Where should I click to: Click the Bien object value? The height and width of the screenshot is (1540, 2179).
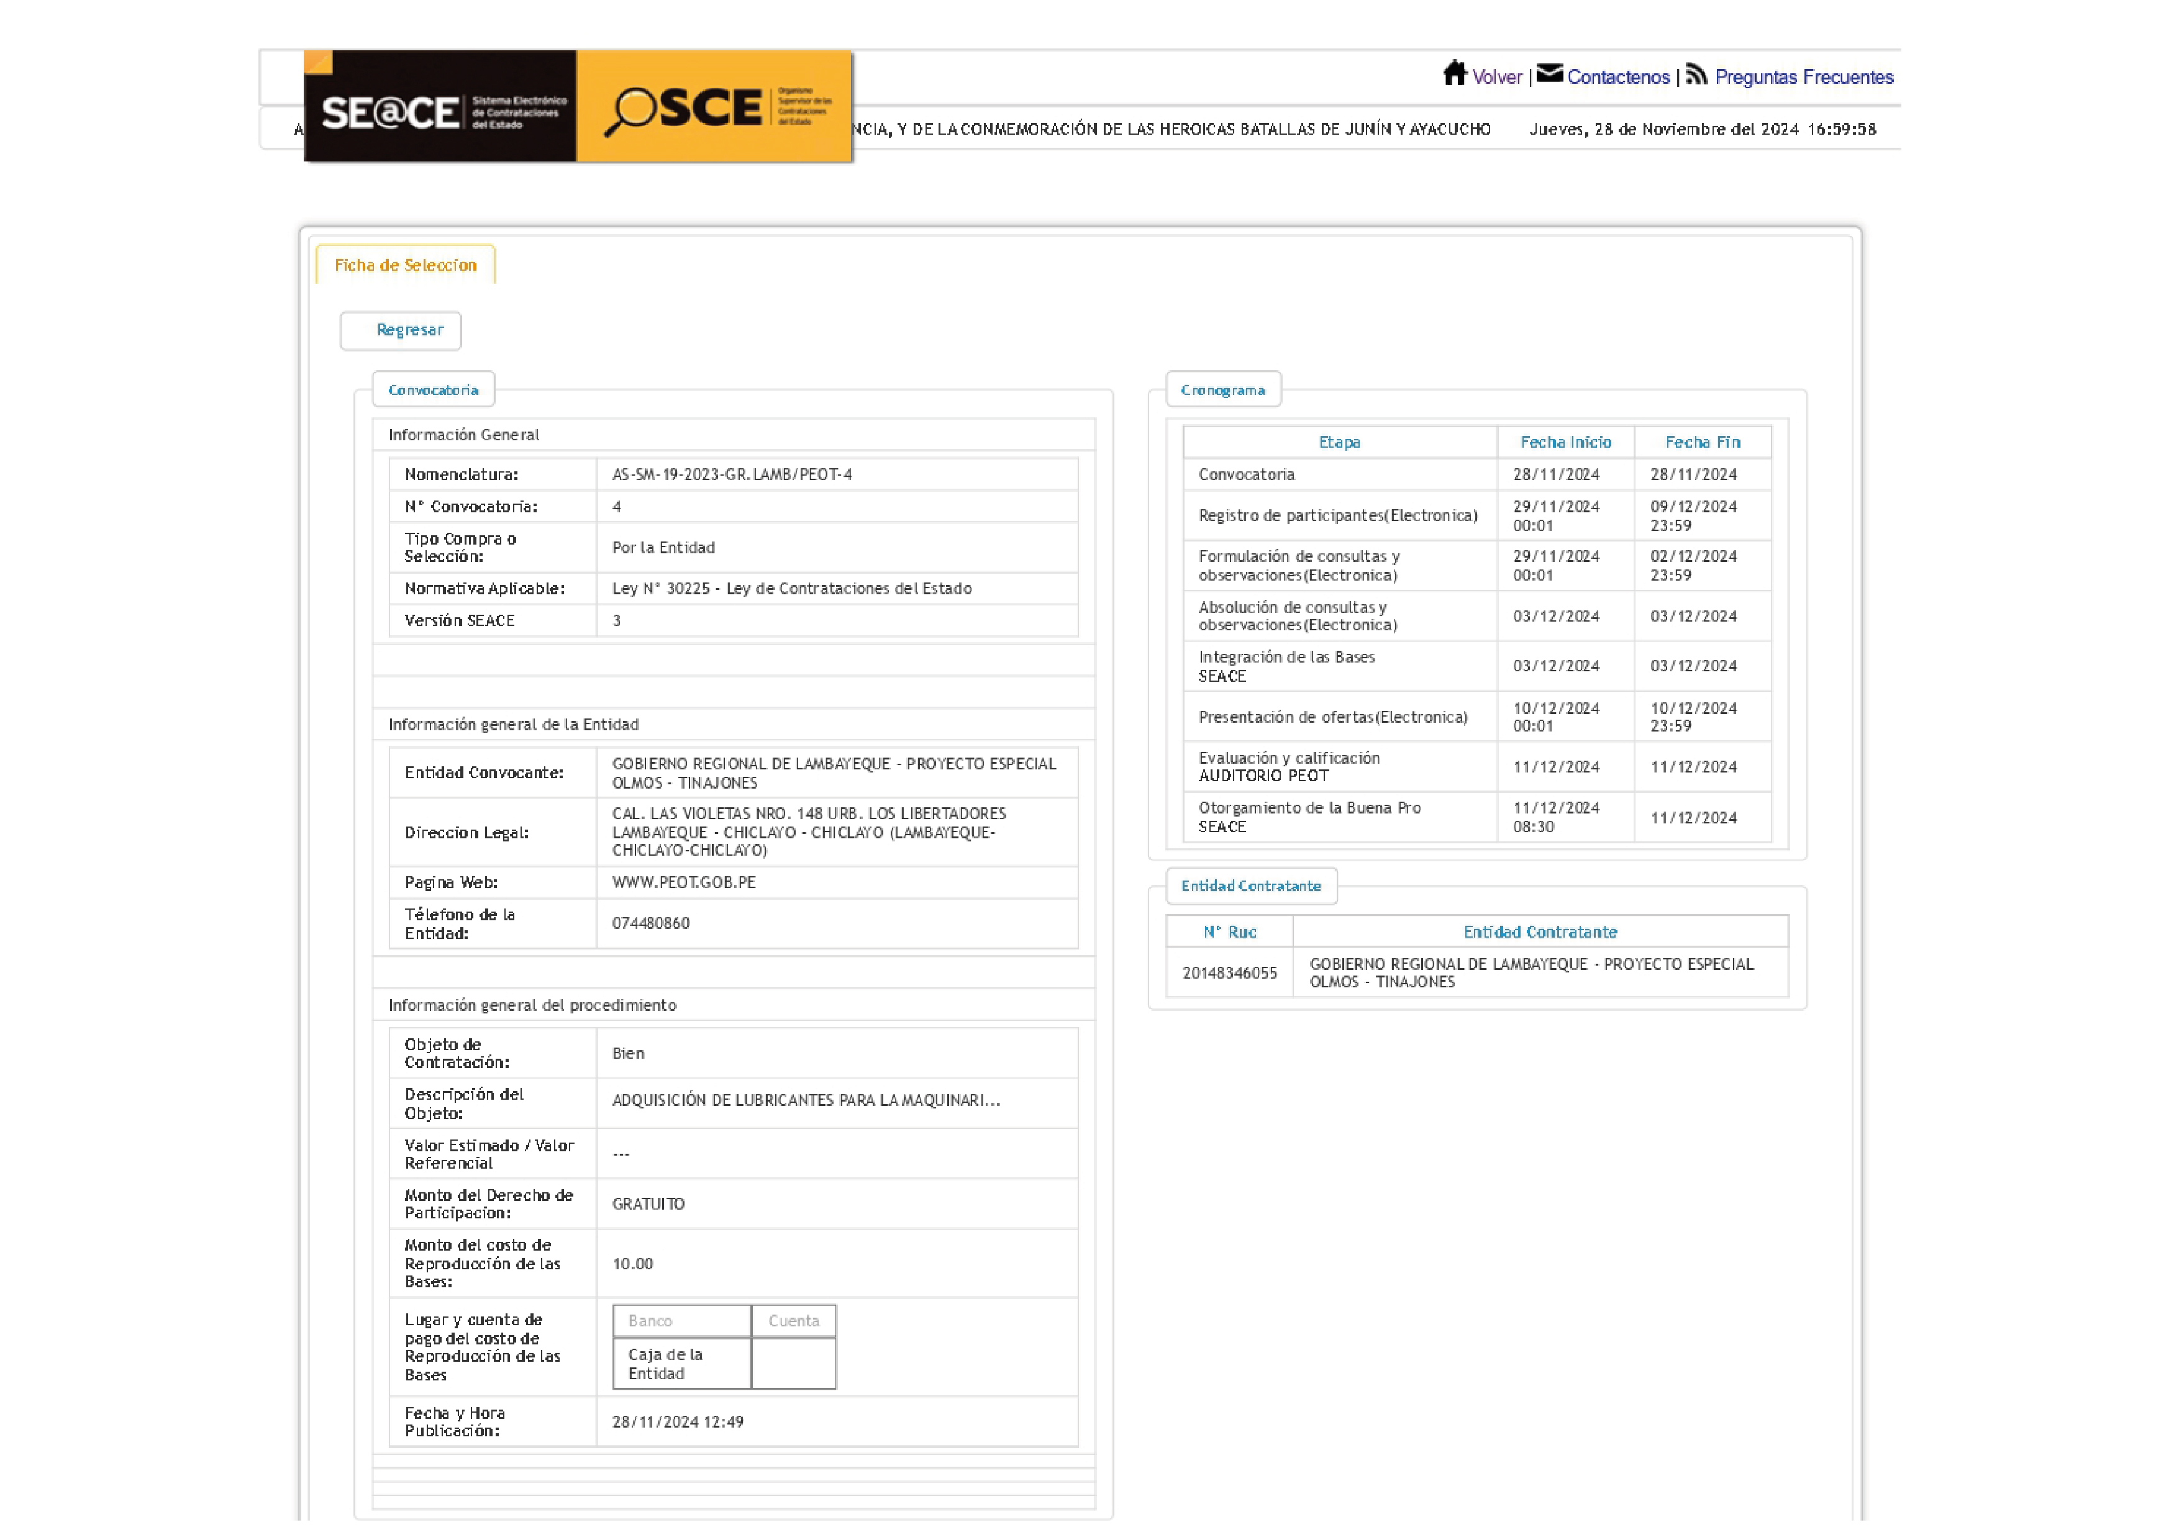627,1053
